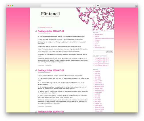Open the Weihnachten 2012 page
Screen dimensions: 144x121
coord(100,47)
